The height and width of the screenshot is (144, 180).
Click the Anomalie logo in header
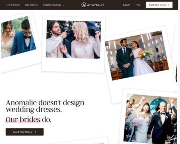(93, 5)
